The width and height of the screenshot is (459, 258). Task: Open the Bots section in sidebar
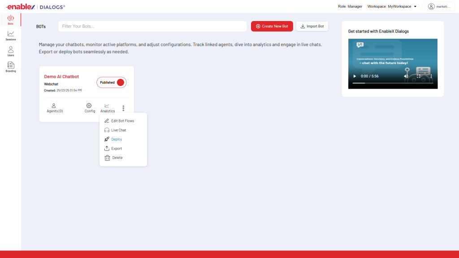point(11,20)
